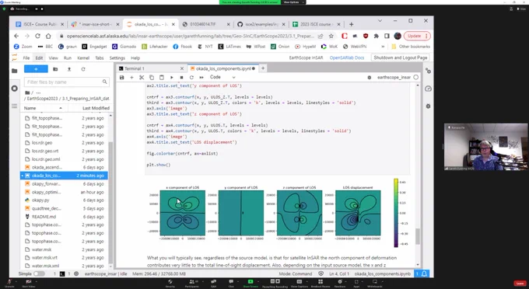Bookmark this page with star icon

coord(331,36)
